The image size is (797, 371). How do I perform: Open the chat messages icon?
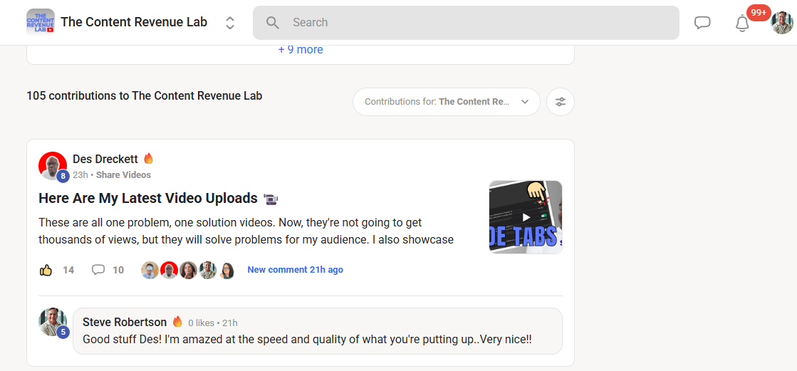702,23
